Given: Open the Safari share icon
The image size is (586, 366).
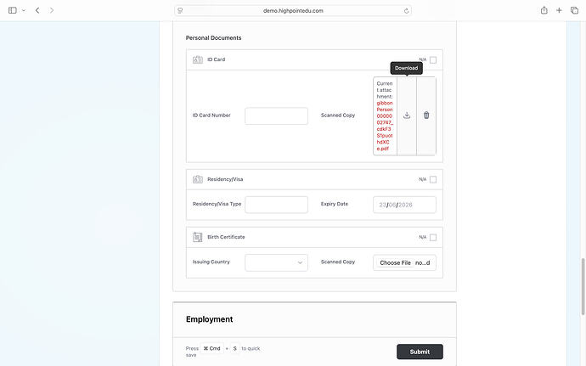Looking at the screenshot, I should [544, 10].
